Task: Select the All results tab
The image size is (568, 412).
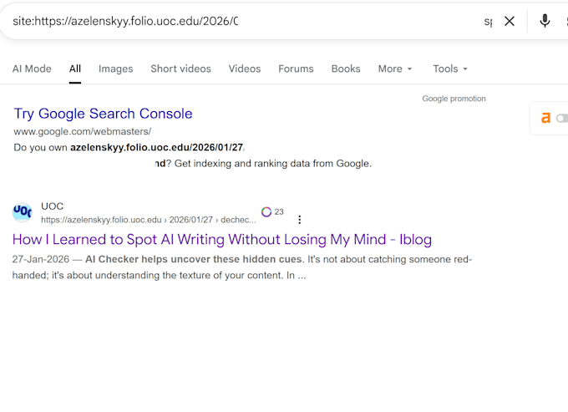Action: click(75, 69)
